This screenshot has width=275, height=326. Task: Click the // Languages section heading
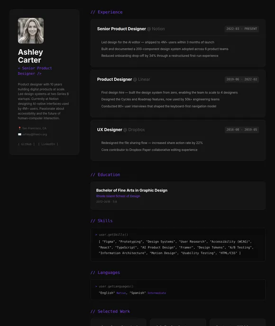click(105, 272)
